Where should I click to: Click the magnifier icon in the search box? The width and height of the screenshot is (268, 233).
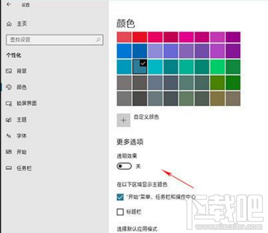(98, 40)
